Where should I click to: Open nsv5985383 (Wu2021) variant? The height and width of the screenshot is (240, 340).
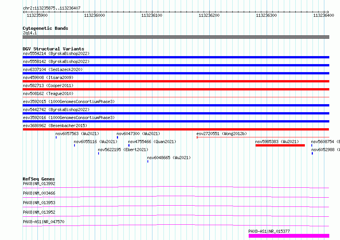(x=277, y=142)
